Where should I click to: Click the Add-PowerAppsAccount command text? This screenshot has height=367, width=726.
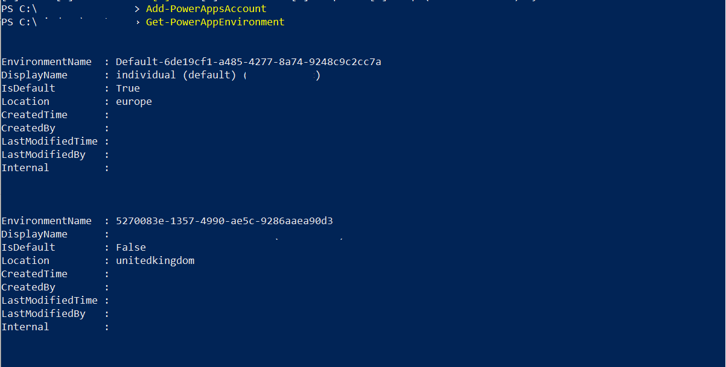[x=206, y=9]
